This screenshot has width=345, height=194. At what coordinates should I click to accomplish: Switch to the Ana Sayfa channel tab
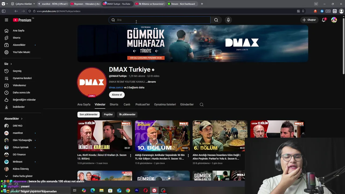point(84,105)
